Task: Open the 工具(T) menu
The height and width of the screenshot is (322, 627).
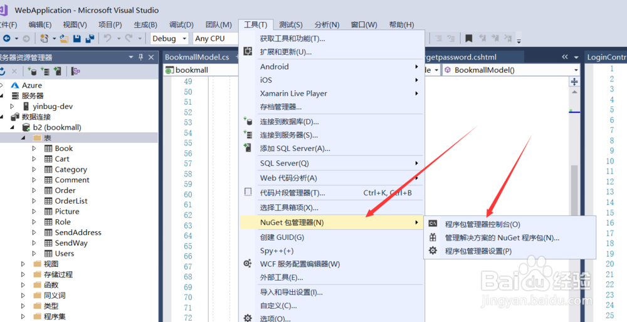Action: click(x=256, y=24)
